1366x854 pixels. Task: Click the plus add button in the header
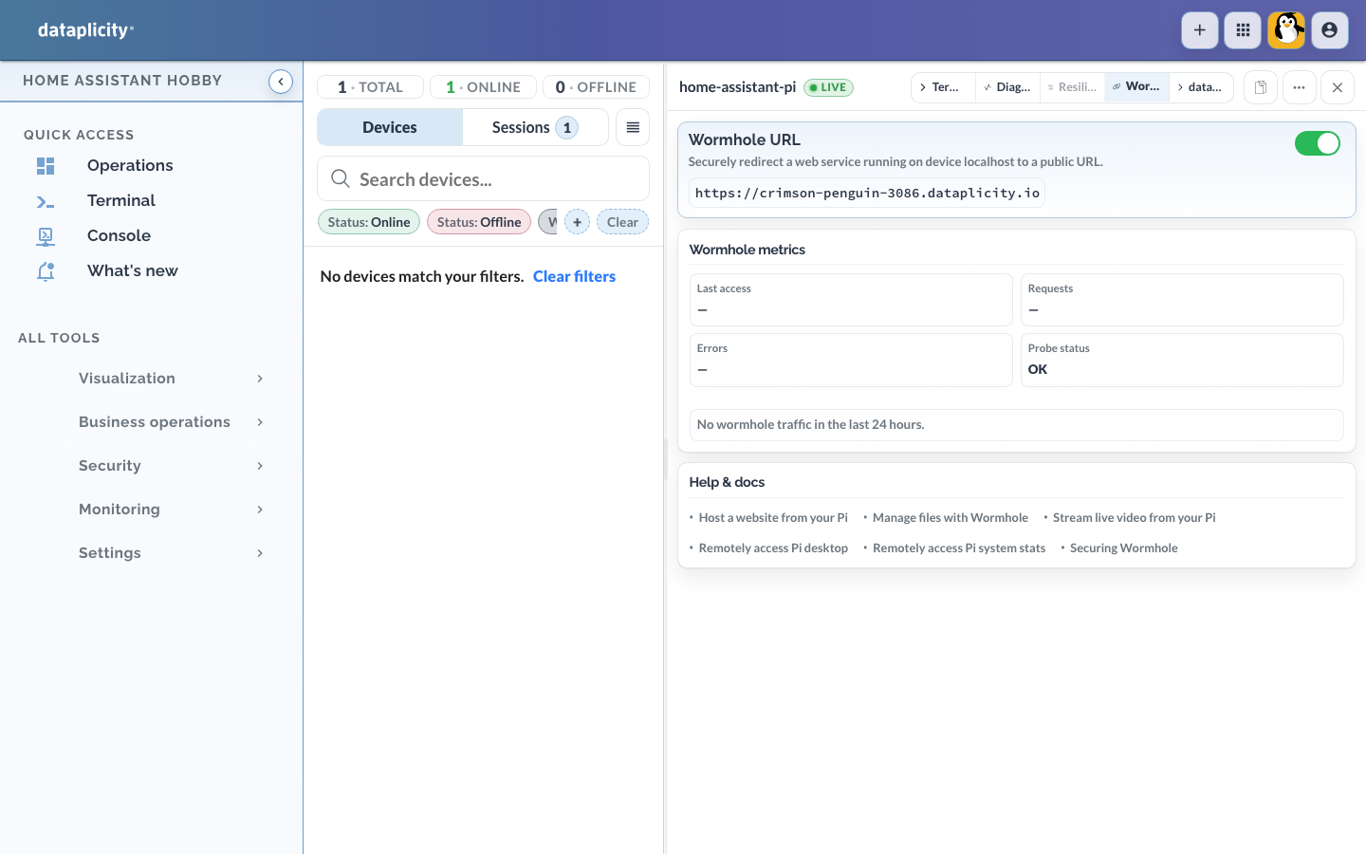1200,30
